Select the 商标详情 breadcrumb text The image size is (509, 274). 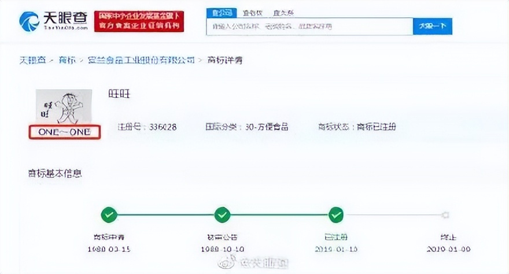point(225,60)
